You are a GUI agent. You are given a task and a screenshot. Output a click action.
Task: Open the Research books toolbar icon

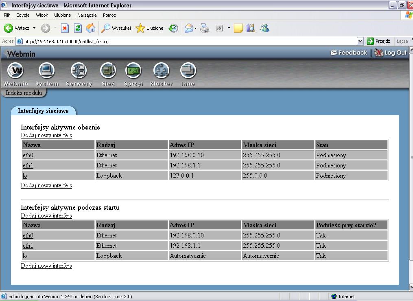coord(251,28)
